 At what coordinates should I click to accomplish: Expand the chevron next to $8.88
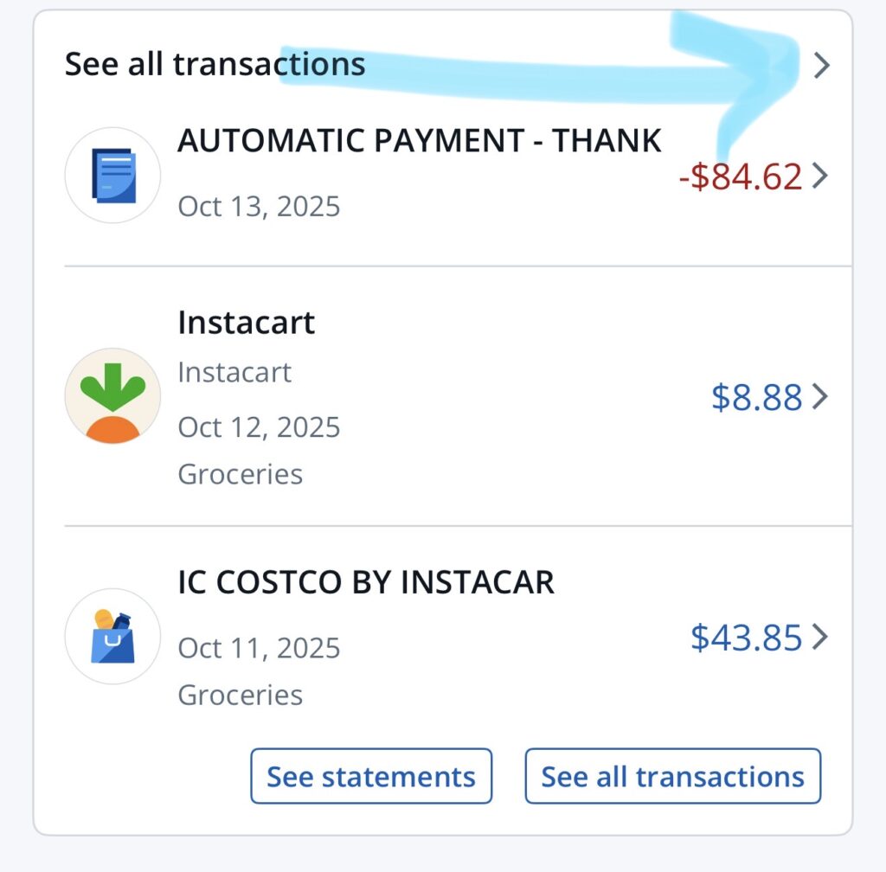(x=819, y=397)
